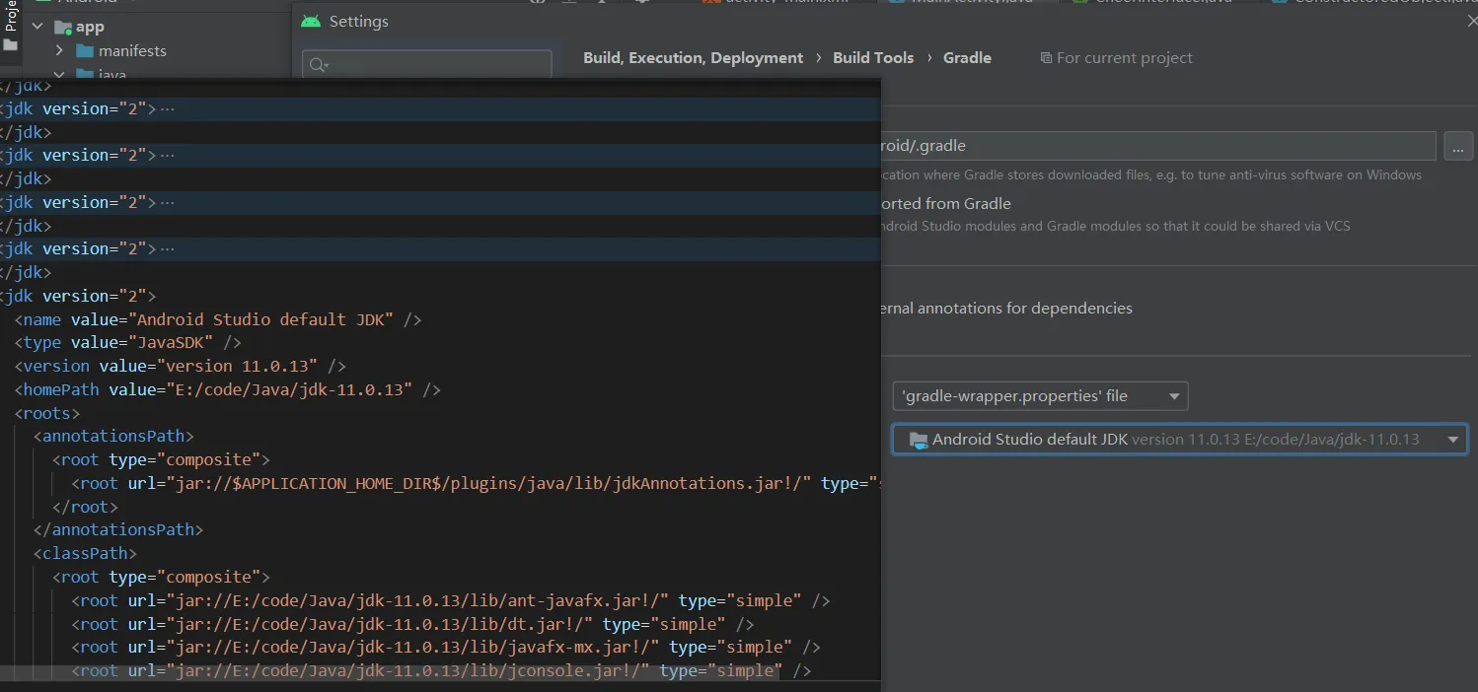This screenshot has height=692, width=1478.
Task: Open the browse '...' button for Gradle home
Action: tap(1458, 146)
